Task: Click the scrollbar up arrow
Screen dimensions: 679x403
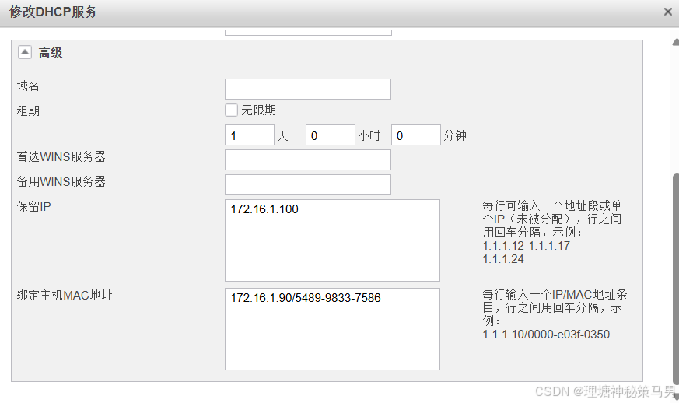Action: click(676, 43)
